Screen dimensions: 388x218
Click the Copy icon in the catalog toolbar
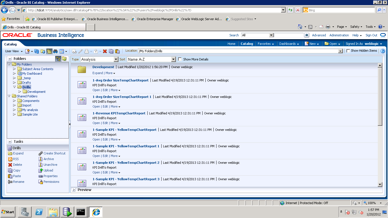tap(111, 51)
